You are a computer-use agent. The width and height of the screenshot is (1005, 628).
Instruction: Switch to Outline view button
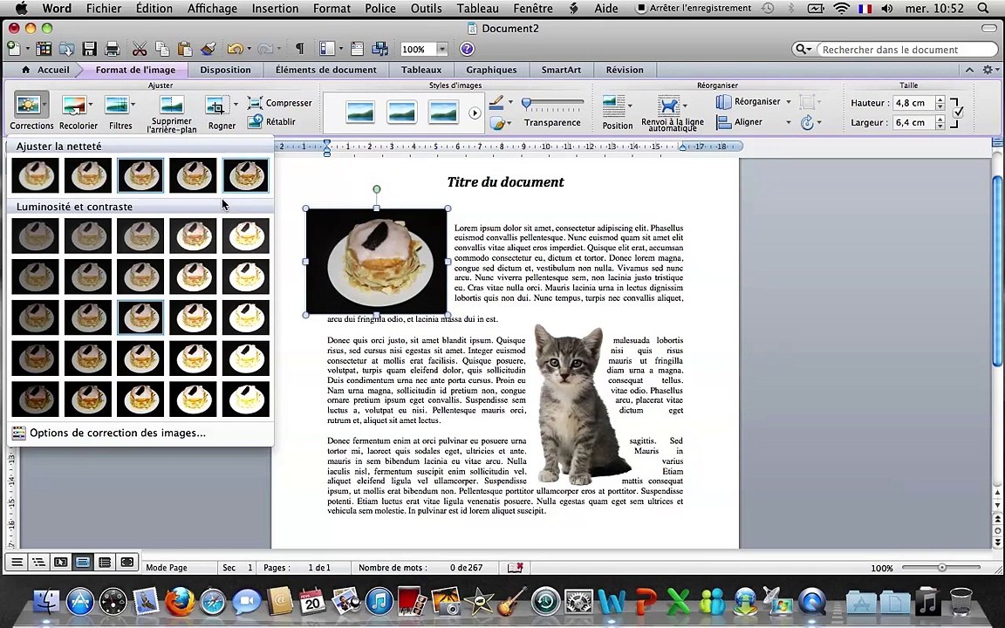[39, 562]
